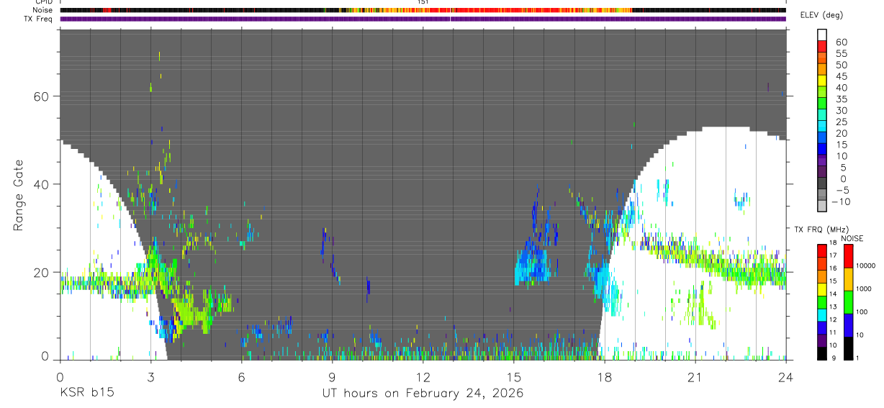884x408 pixels.
Task: Click the '60' tick on the Range Gate axis
Action: (x=41, y=96)
